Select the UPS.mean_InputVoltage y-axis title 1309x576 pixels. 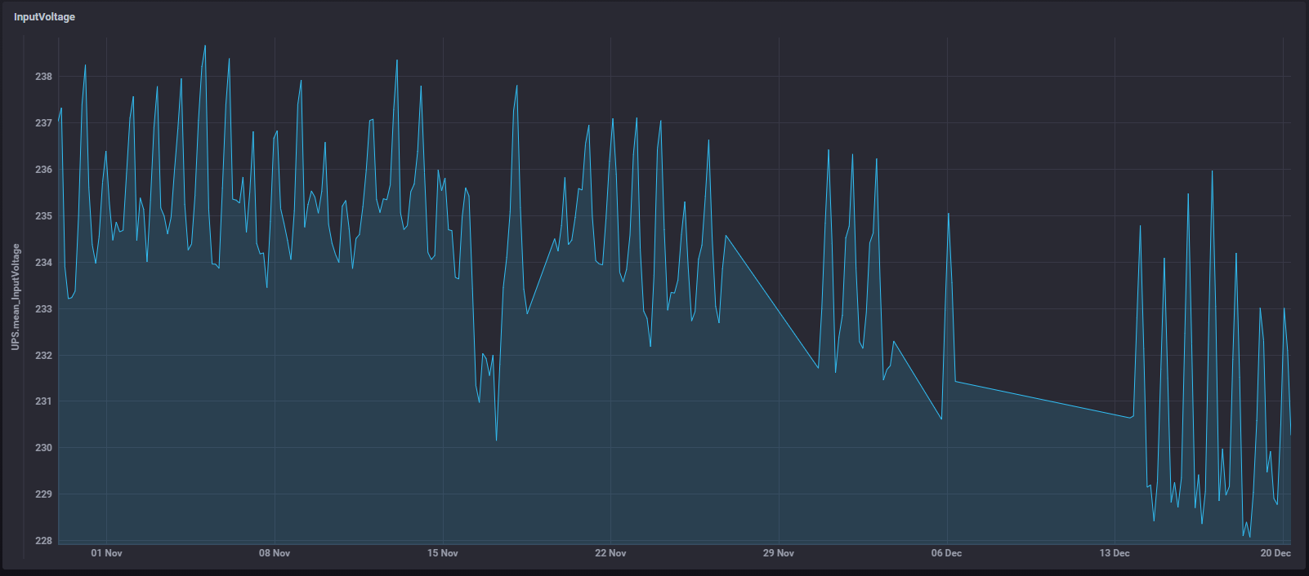[16, 297]
